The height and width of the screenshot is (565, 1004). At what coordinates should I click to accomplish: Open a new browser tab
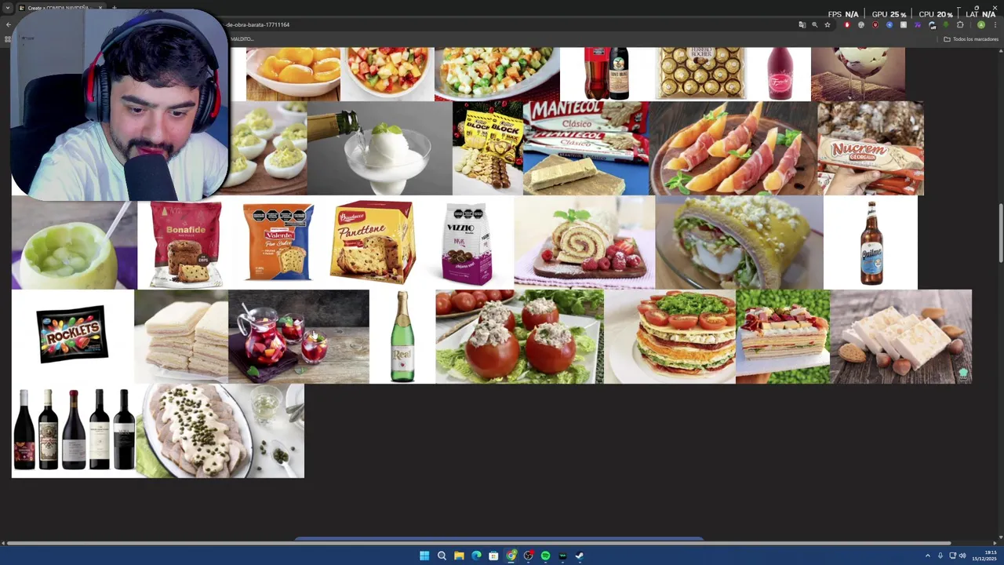click(x=115, y=8)
